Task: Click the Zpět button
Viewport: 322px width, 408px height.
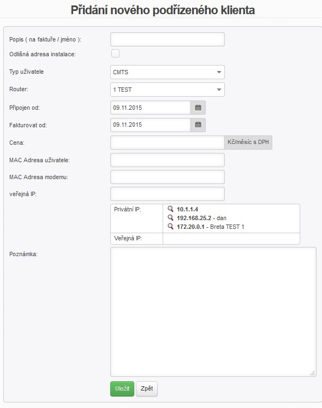Action: click(x=147, y=389)
